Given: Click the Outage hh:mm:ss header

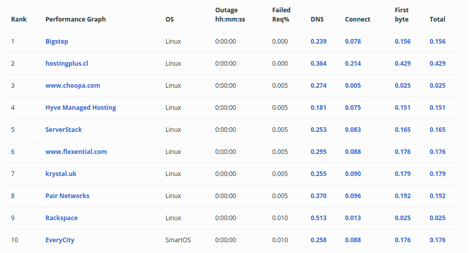Looking at the screenshot, I should (x=230, y=15).
